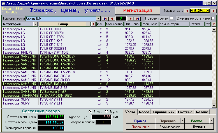Expand the Расход button dropdown arrow
Image resolution: width=218 pixels, height=133 pixels.
click(211, 121)
